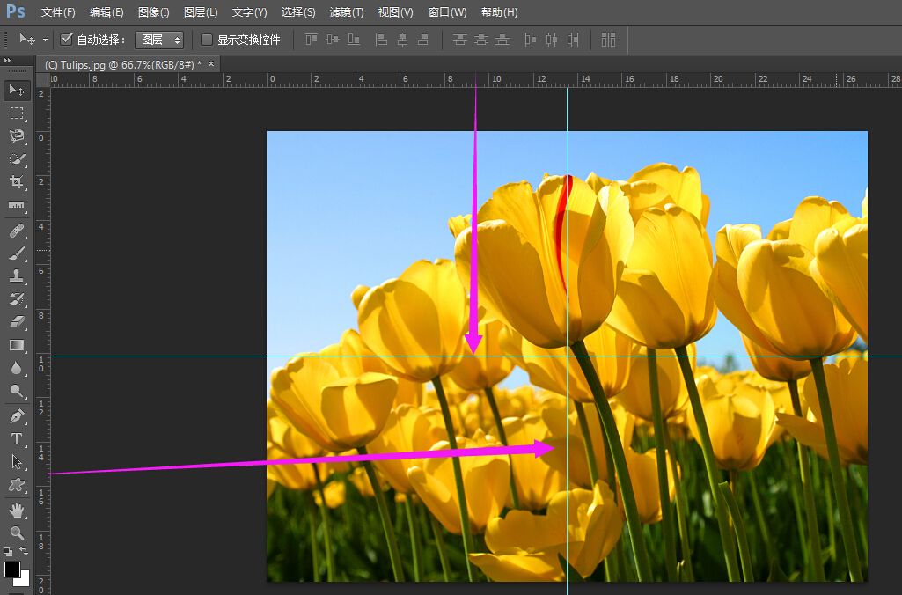This screenshot has height=595, width=902.
Task: Open the 图层 auto-select dropdown
Action: click(159, 40)
